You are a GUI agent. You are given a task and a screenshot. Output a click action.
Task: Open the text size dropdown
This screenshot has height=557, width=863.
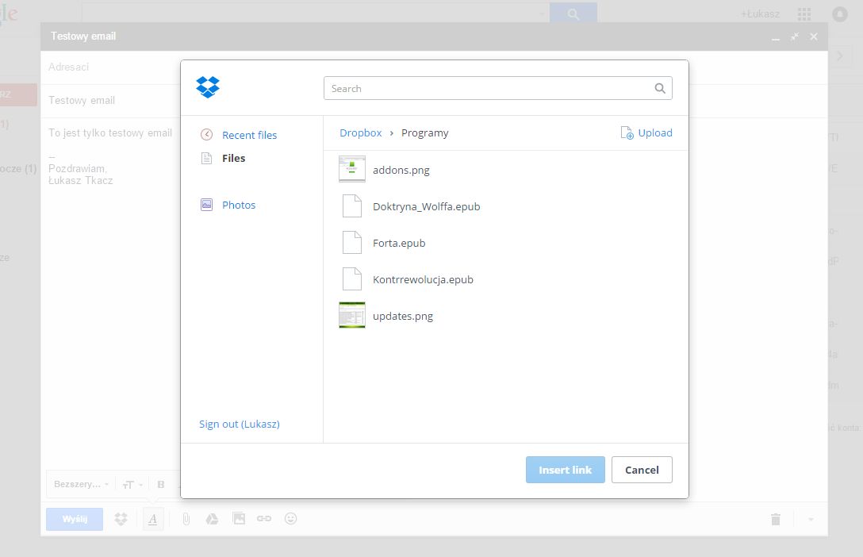[x=132, y=484]
